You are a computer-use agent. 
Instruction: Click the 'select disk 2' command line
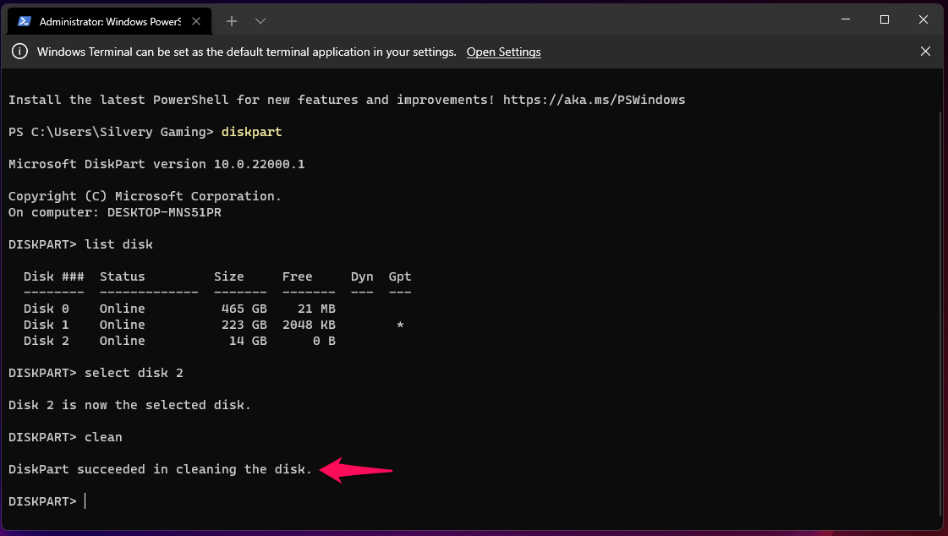click(x=134, y=373)
